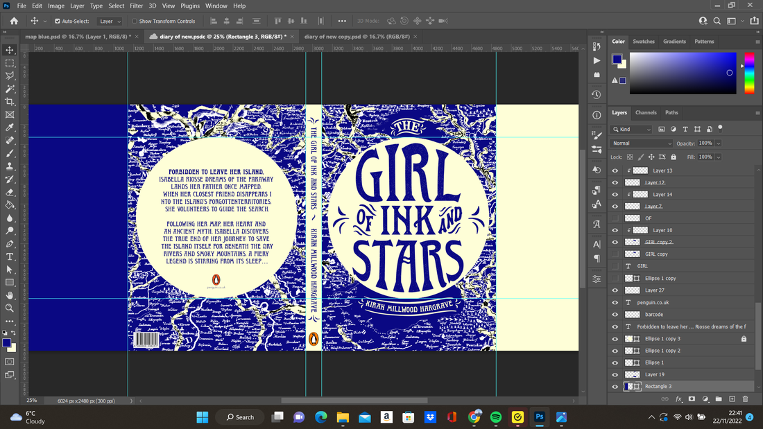Click the foreground color swatch in toolbar

(x=6, y=343)
